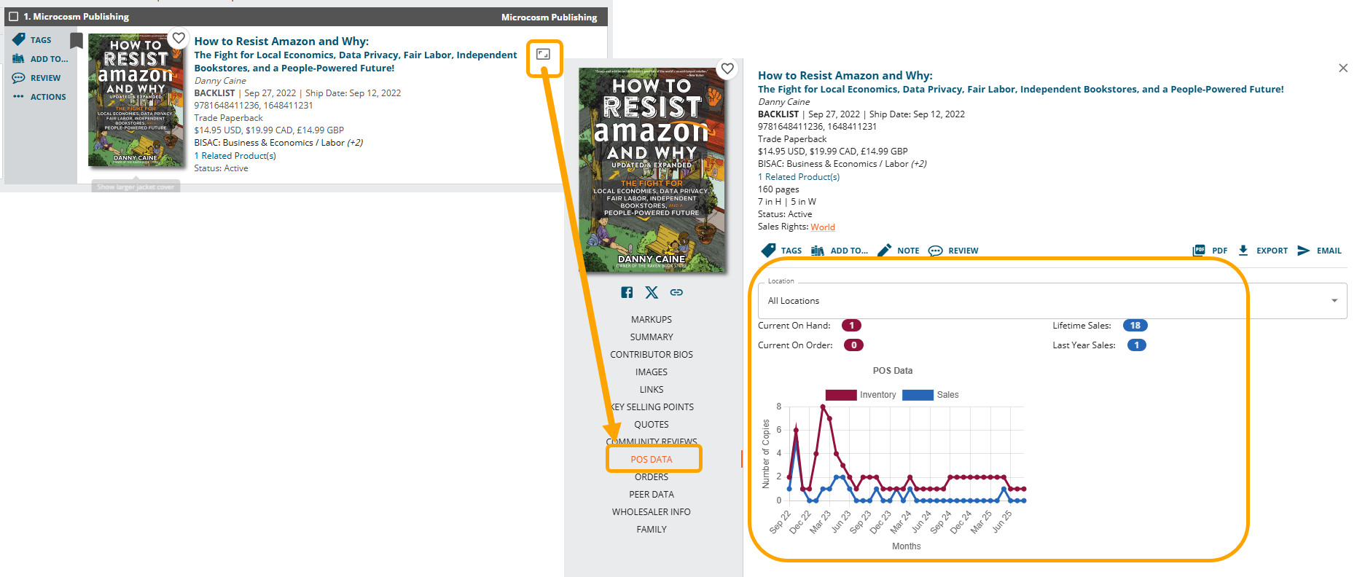
Task: Go to Contributor Bios section
Action: point(652,355)
